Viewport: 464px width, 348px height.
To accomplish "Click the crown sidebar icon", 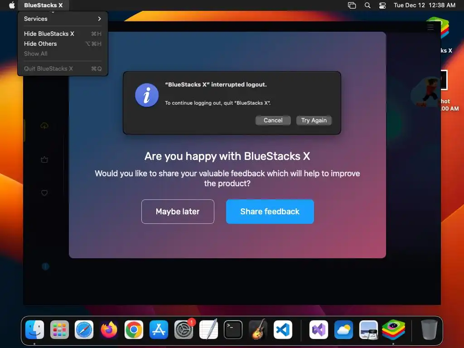I will [x=44, y=160].
